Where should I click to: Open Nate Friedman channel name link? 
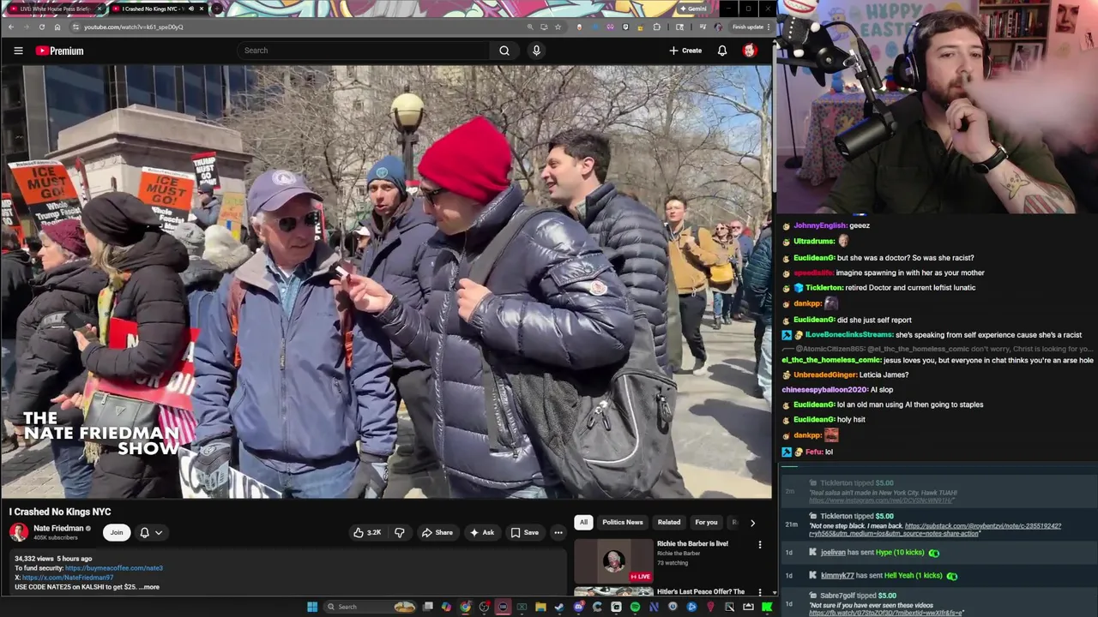(58, 528)
